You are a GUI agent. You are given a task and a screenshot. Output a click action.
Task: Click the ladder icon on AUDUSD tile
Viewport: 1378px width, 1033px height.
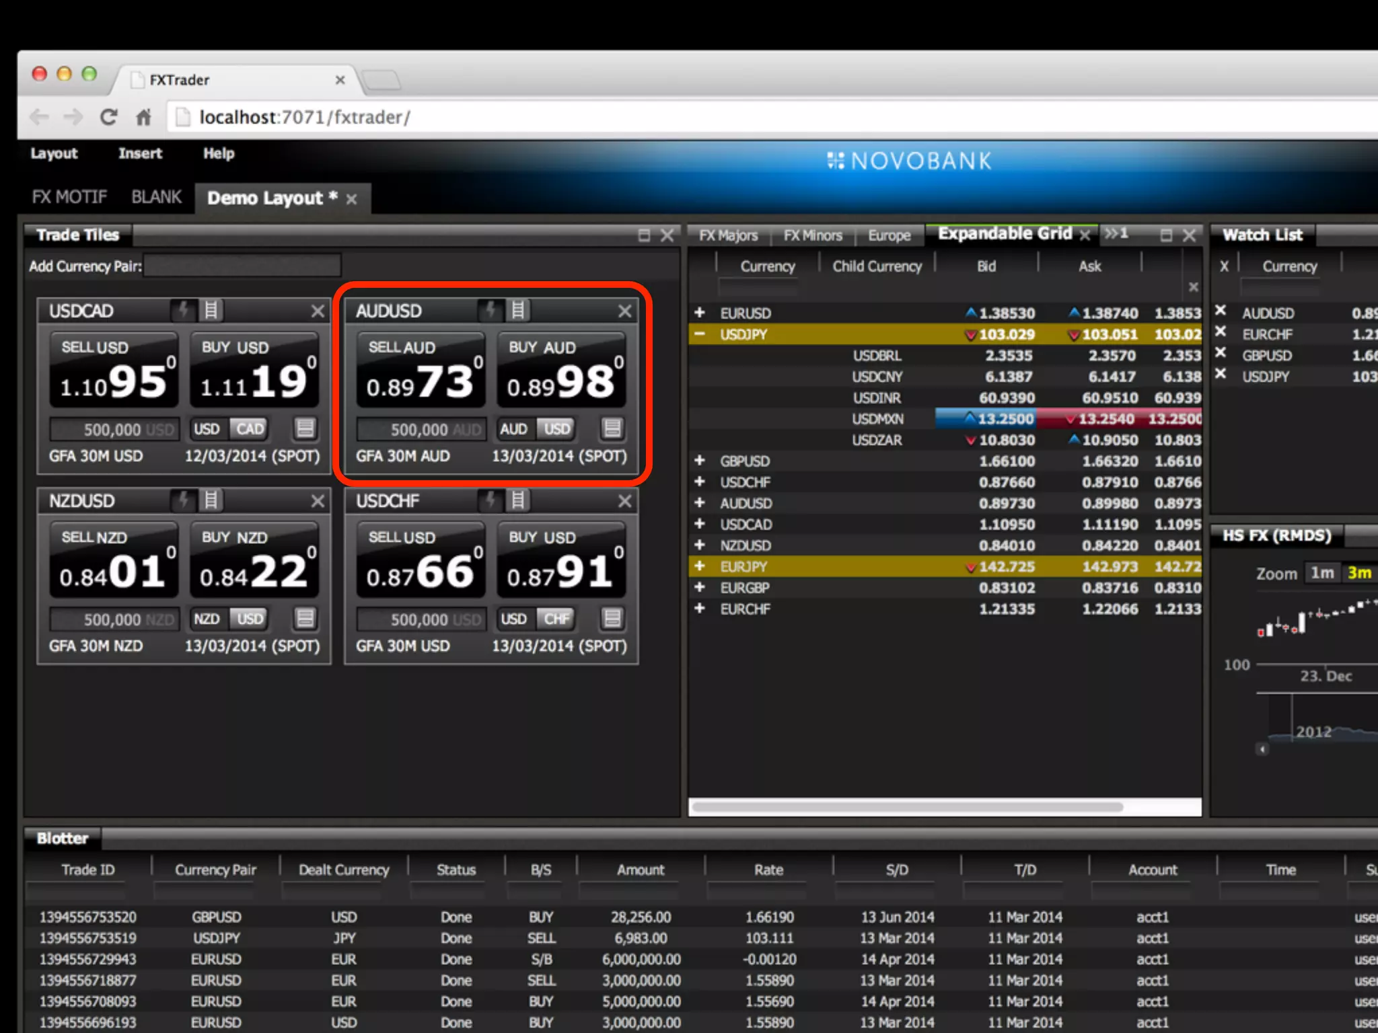518,310
